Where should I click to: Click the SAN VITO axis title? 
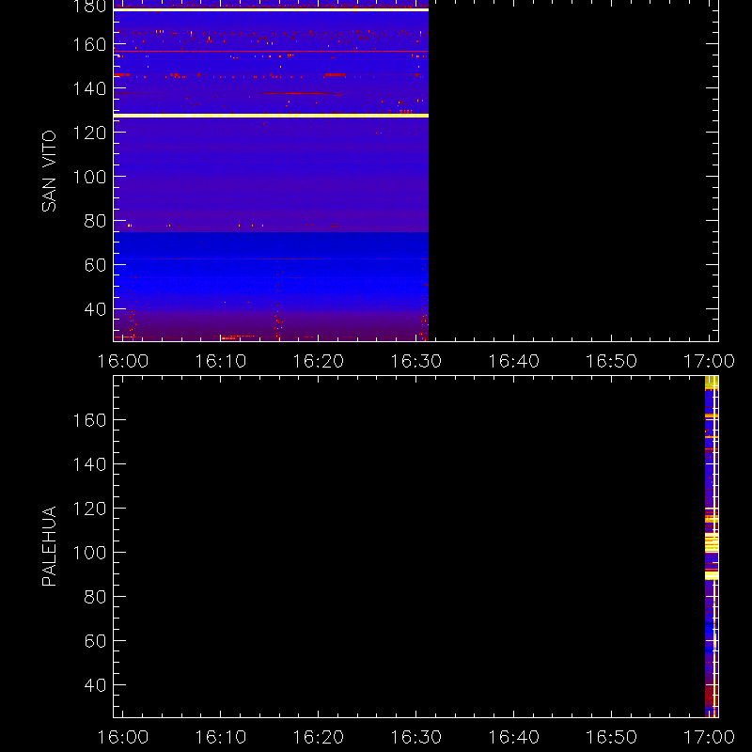point(49,171)
